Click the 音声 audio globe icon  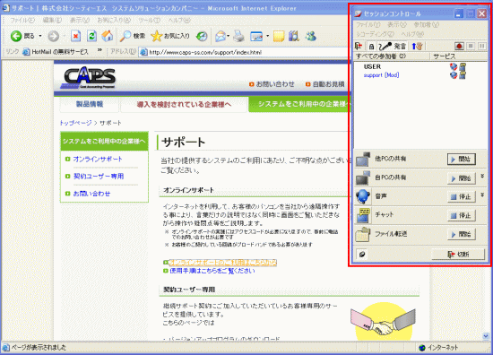pos(363,196)
